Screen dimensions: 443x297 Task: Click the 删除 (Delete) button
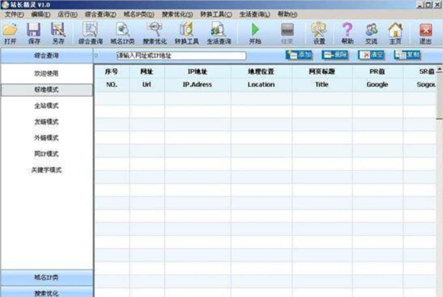335,55
